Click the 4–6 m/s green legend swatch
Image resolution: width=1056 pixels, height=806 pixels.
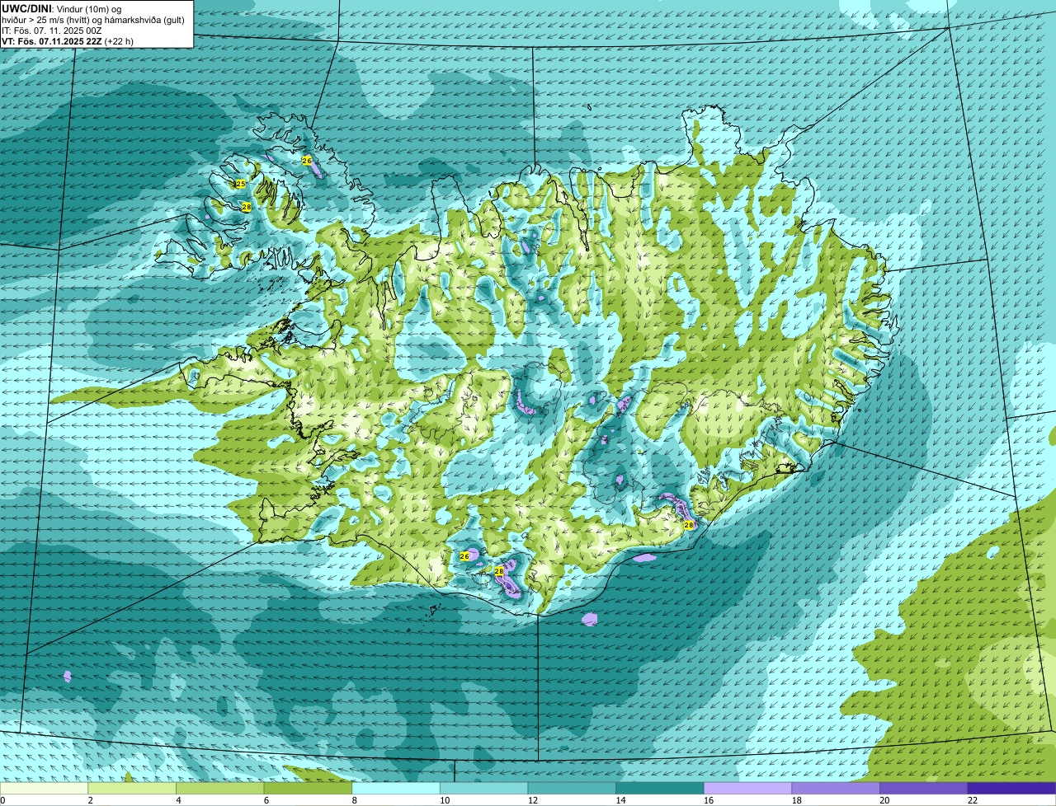[220, 788]
